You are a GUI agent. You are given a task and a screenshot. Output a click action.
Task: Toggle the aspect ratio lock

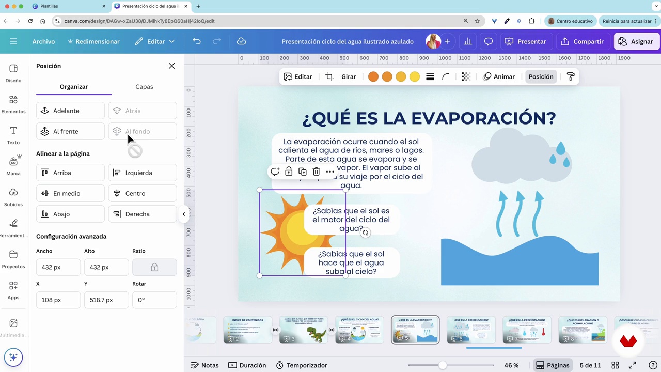[154, 267]
